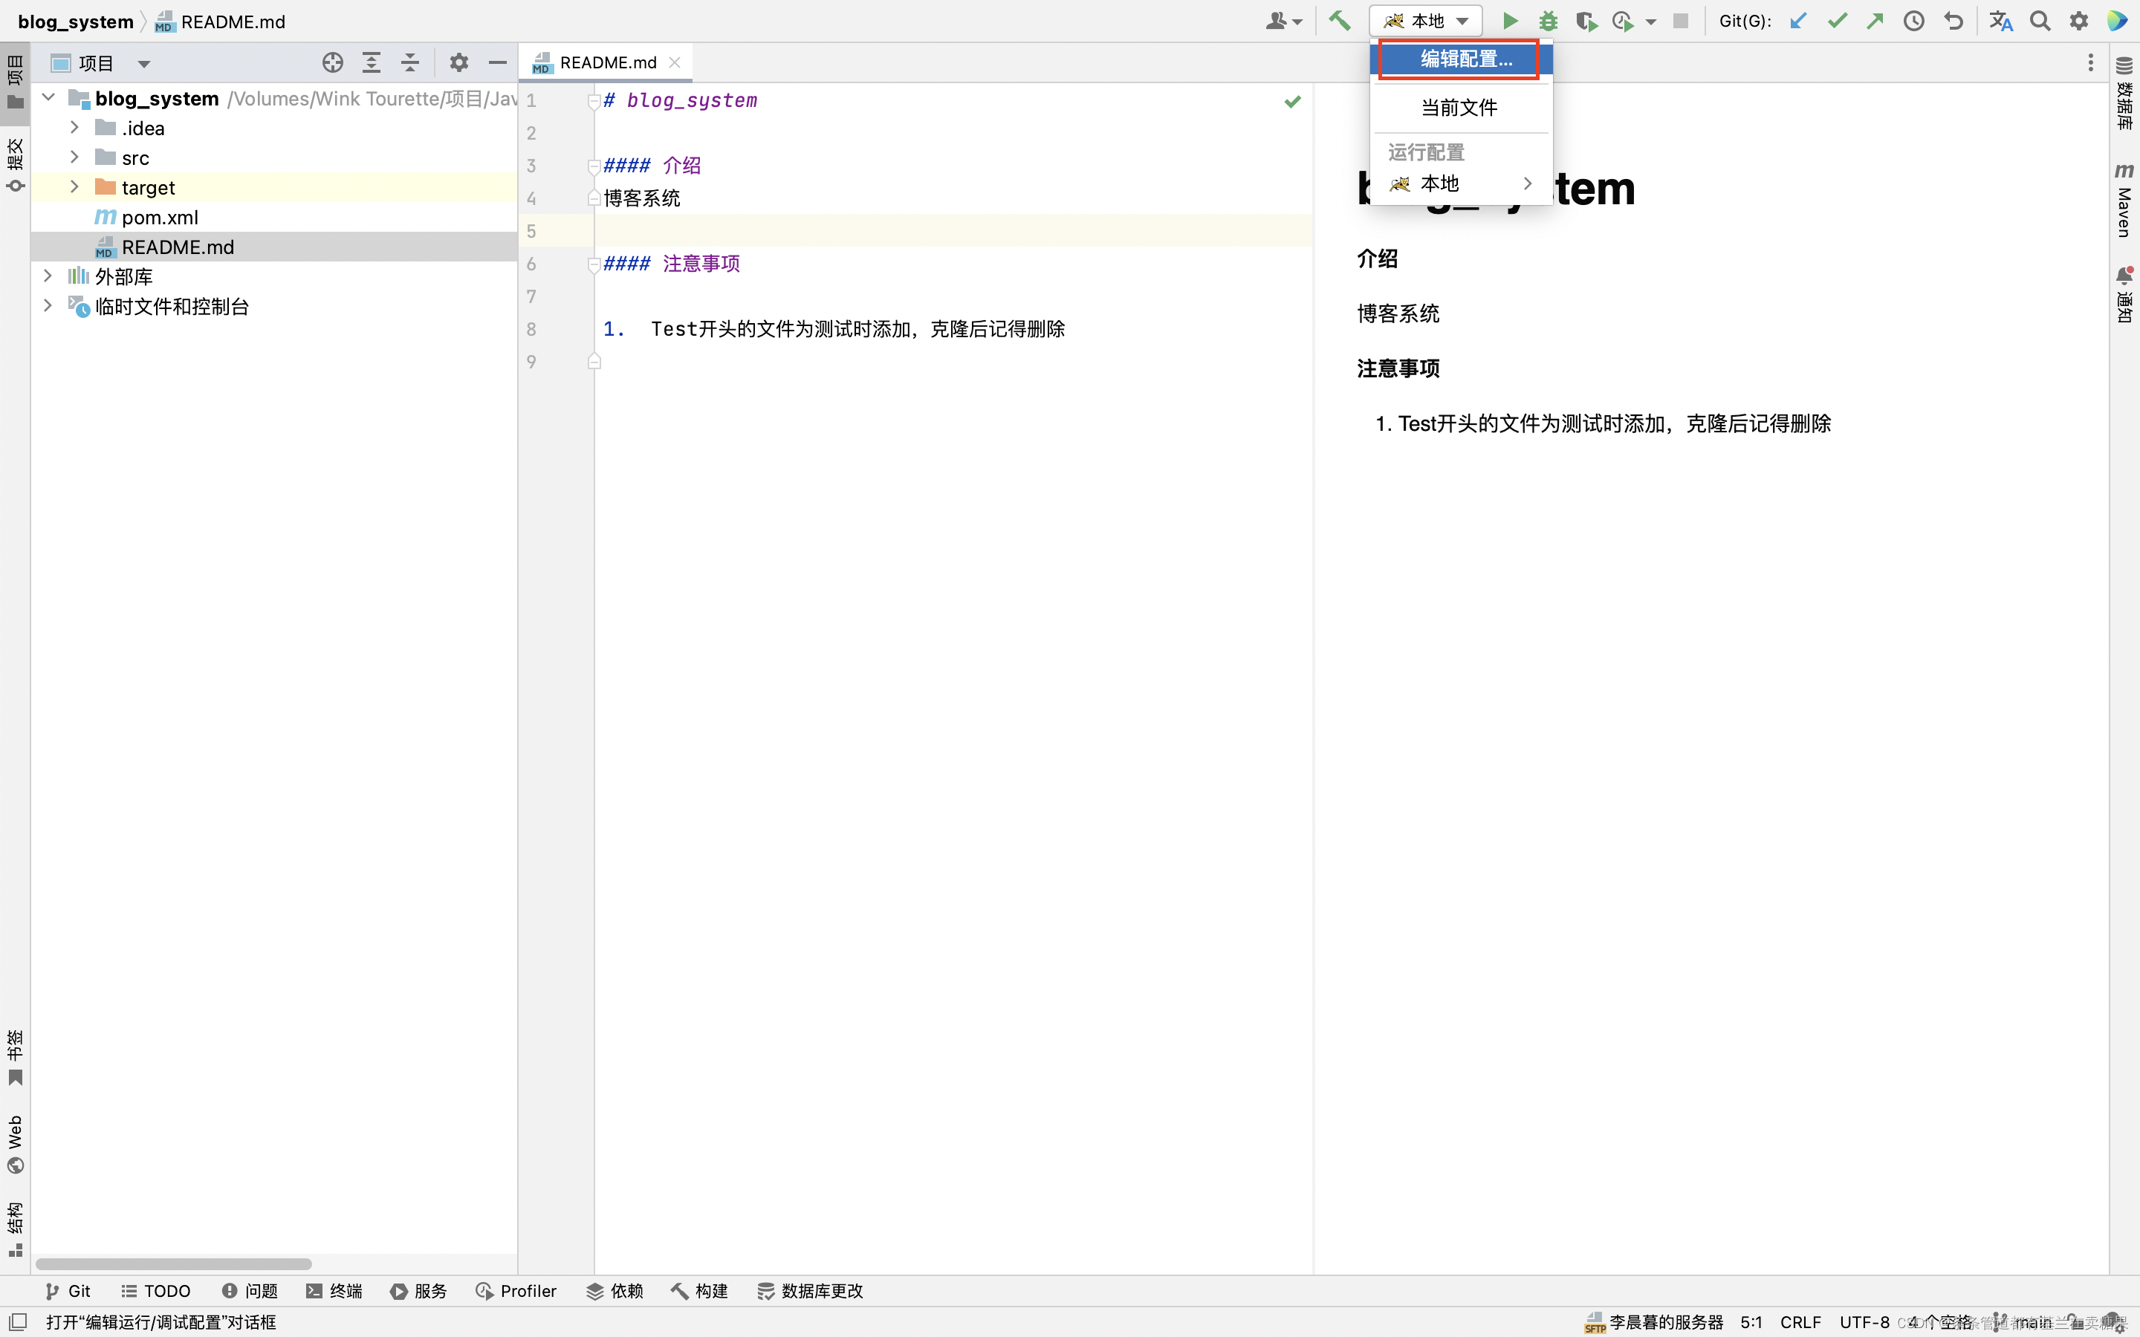Toggle tool window bars icon at bottom-left corner
Screen dimensions: 2140x1337
click(x=18, y=1321)
